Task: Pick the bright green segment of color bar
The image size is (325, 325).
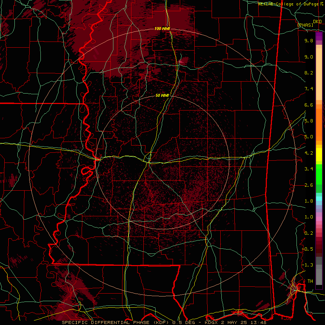Action: point(319,174)
